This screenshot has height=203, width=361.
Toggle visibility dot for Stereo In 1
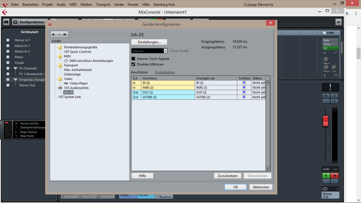[x=8, y=40]
